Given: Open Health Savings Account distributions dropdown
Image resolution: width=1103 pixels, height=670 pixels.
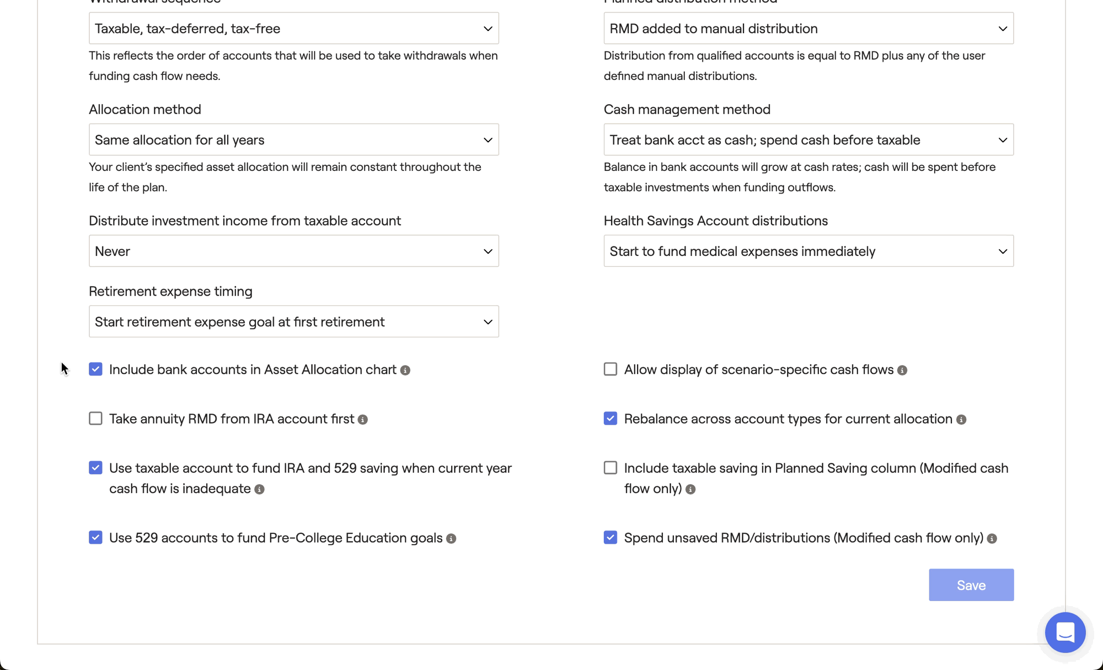Looking at the screenshot, I should tap(808, 251).
